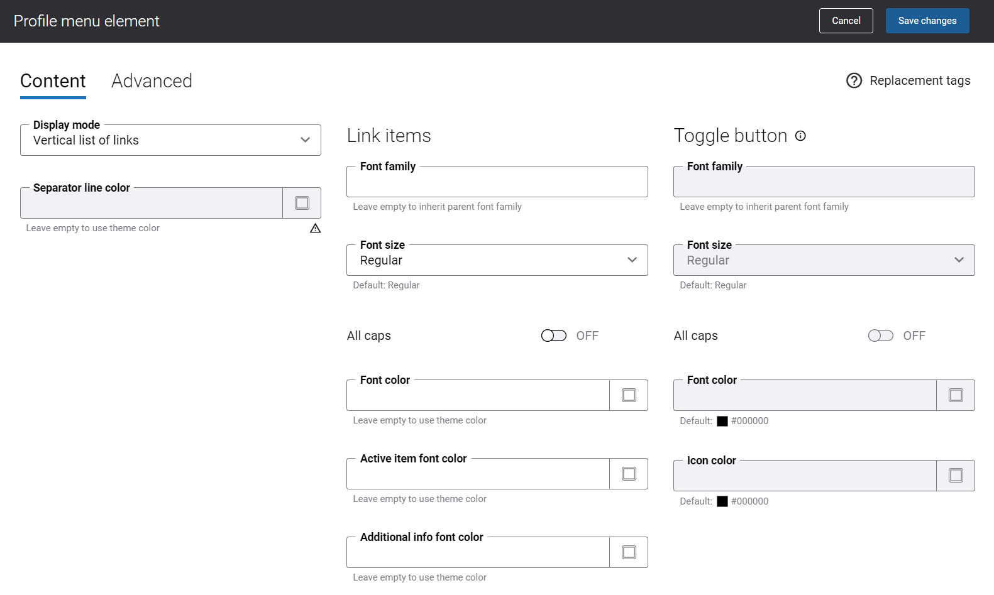
Task: Open Active item font color picker
Action: [629, 474]
